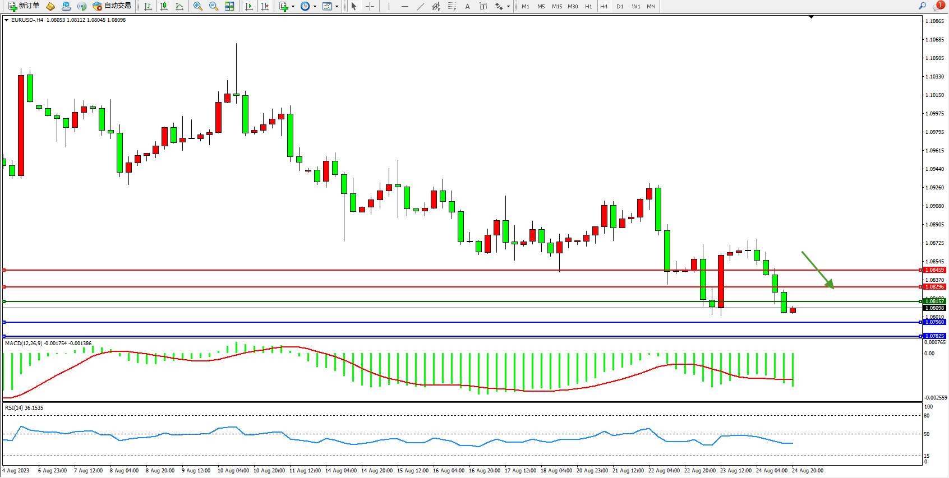Open the indicators list dropdown arrow
Image resolution: width=949 pixels, height=478 pixels.
293,7
